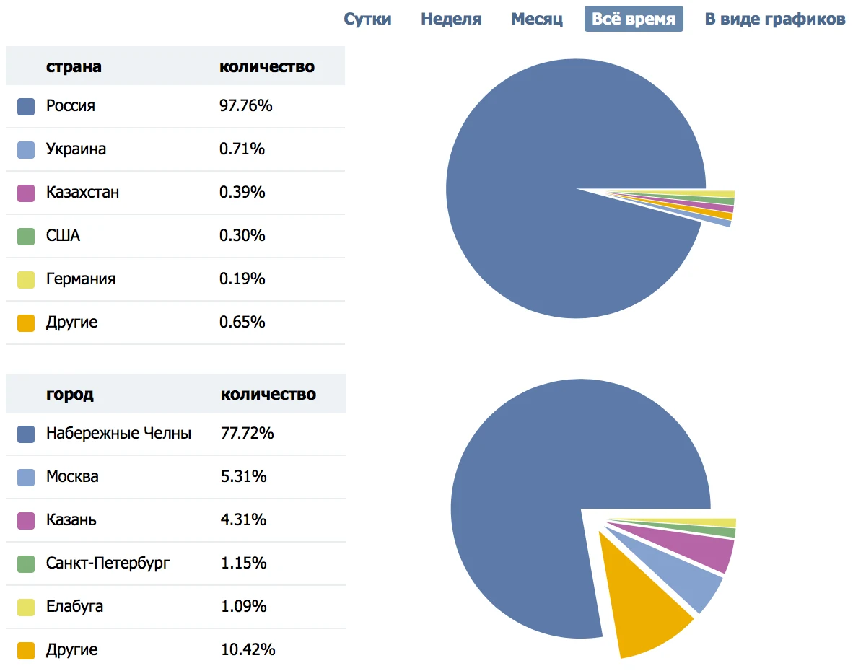Select the Москва city name

[72, 477]
